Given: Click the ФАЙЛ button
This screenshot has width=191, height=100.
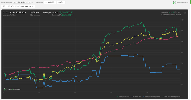Looking at the screenshot, I should tap(61, 2).
